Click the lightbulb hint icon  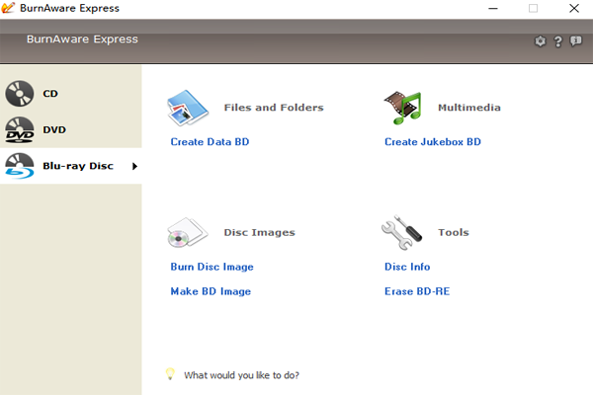(x=170, y=374)
